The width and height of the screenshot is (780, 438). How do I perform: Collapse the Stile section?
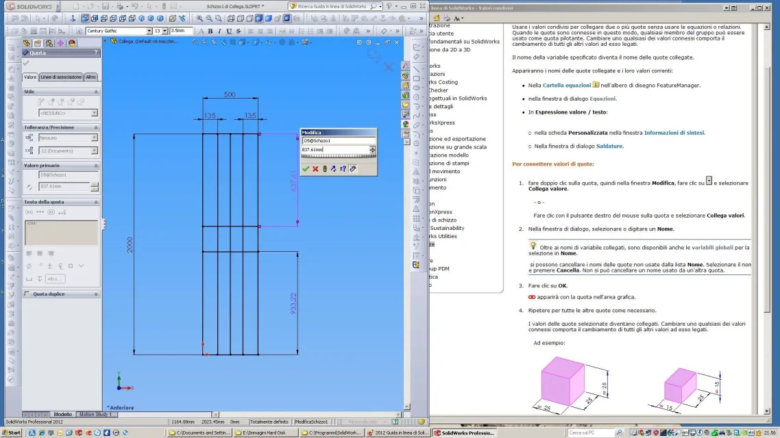pos(96,92)
